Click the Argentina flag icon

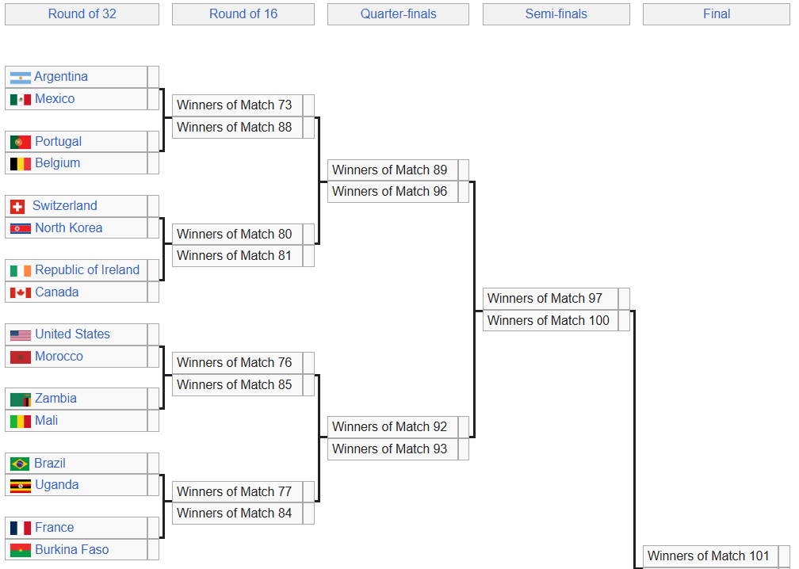tap(21, 78)
